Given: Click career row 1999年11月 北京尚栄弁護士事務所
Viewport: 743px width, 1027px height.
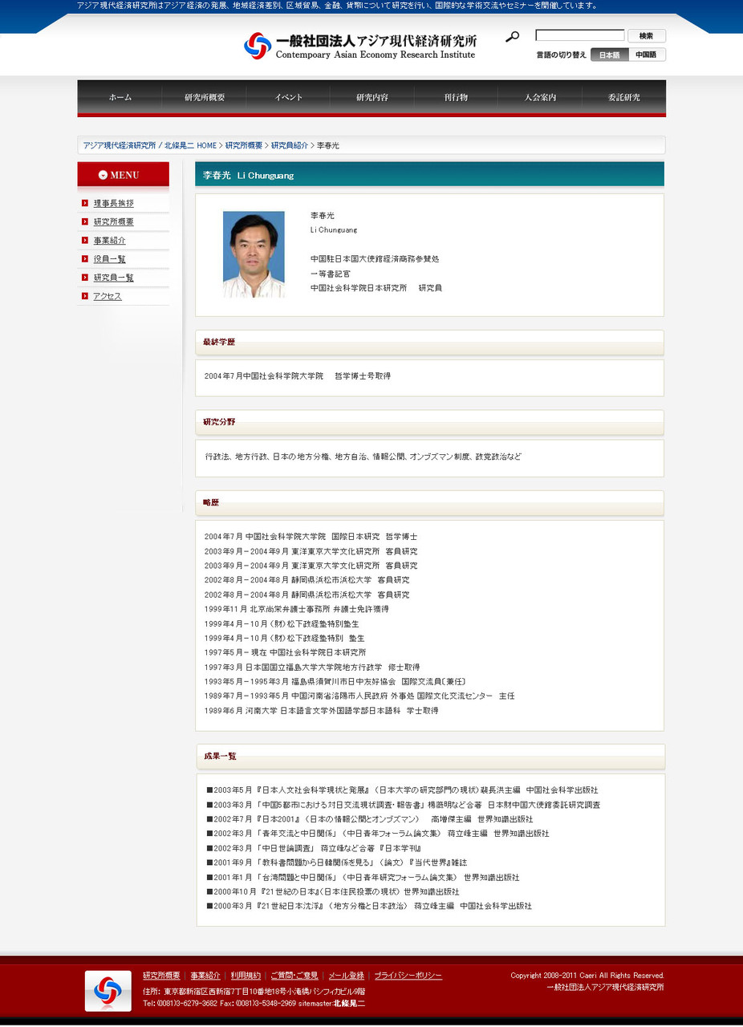Looking at the screenshot, I should click(x=297, y=610).
